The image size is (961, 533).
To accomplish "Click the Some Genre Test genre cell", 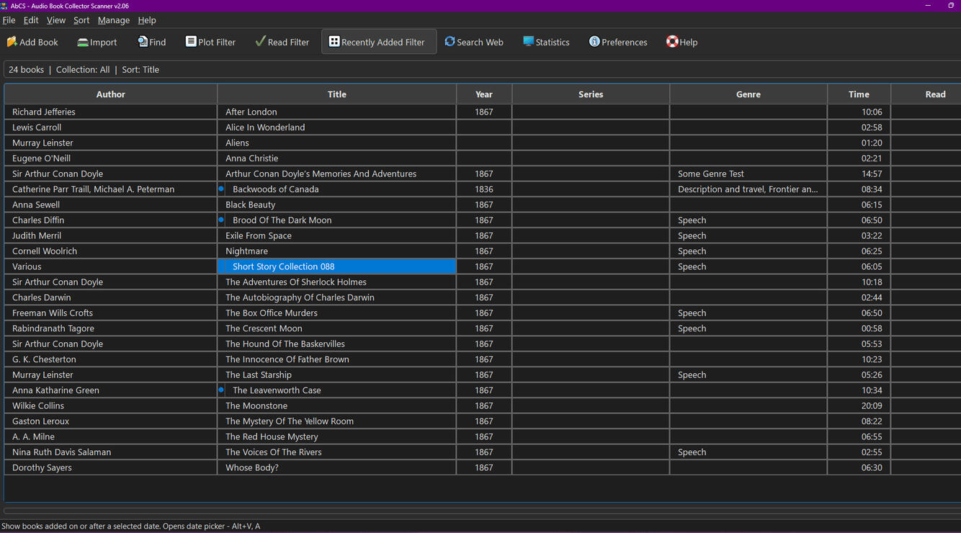I will click(x=748, y=174).
